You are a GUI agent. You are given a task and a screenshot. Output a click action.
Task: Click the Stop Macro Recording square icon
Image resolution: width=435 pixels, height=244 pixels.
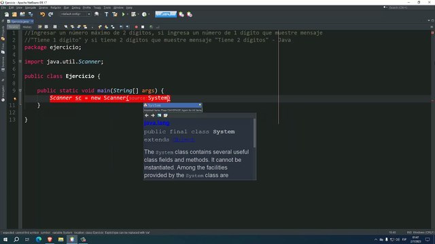[143, 27]
